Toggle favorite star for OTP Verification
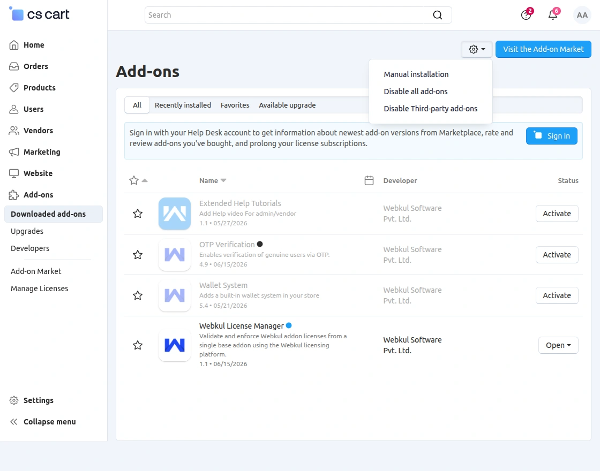Screen dimensions: 600x471 (x=138, y=255)
